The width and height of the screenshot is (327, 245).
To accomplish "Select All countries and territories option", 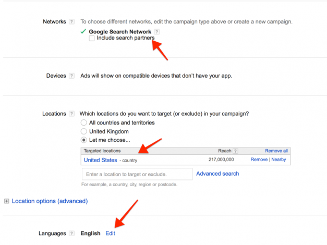I will coord(83,123).
